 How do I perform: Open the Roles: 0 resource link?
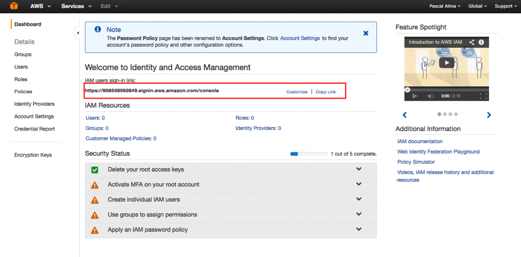[x=245, y=118]
